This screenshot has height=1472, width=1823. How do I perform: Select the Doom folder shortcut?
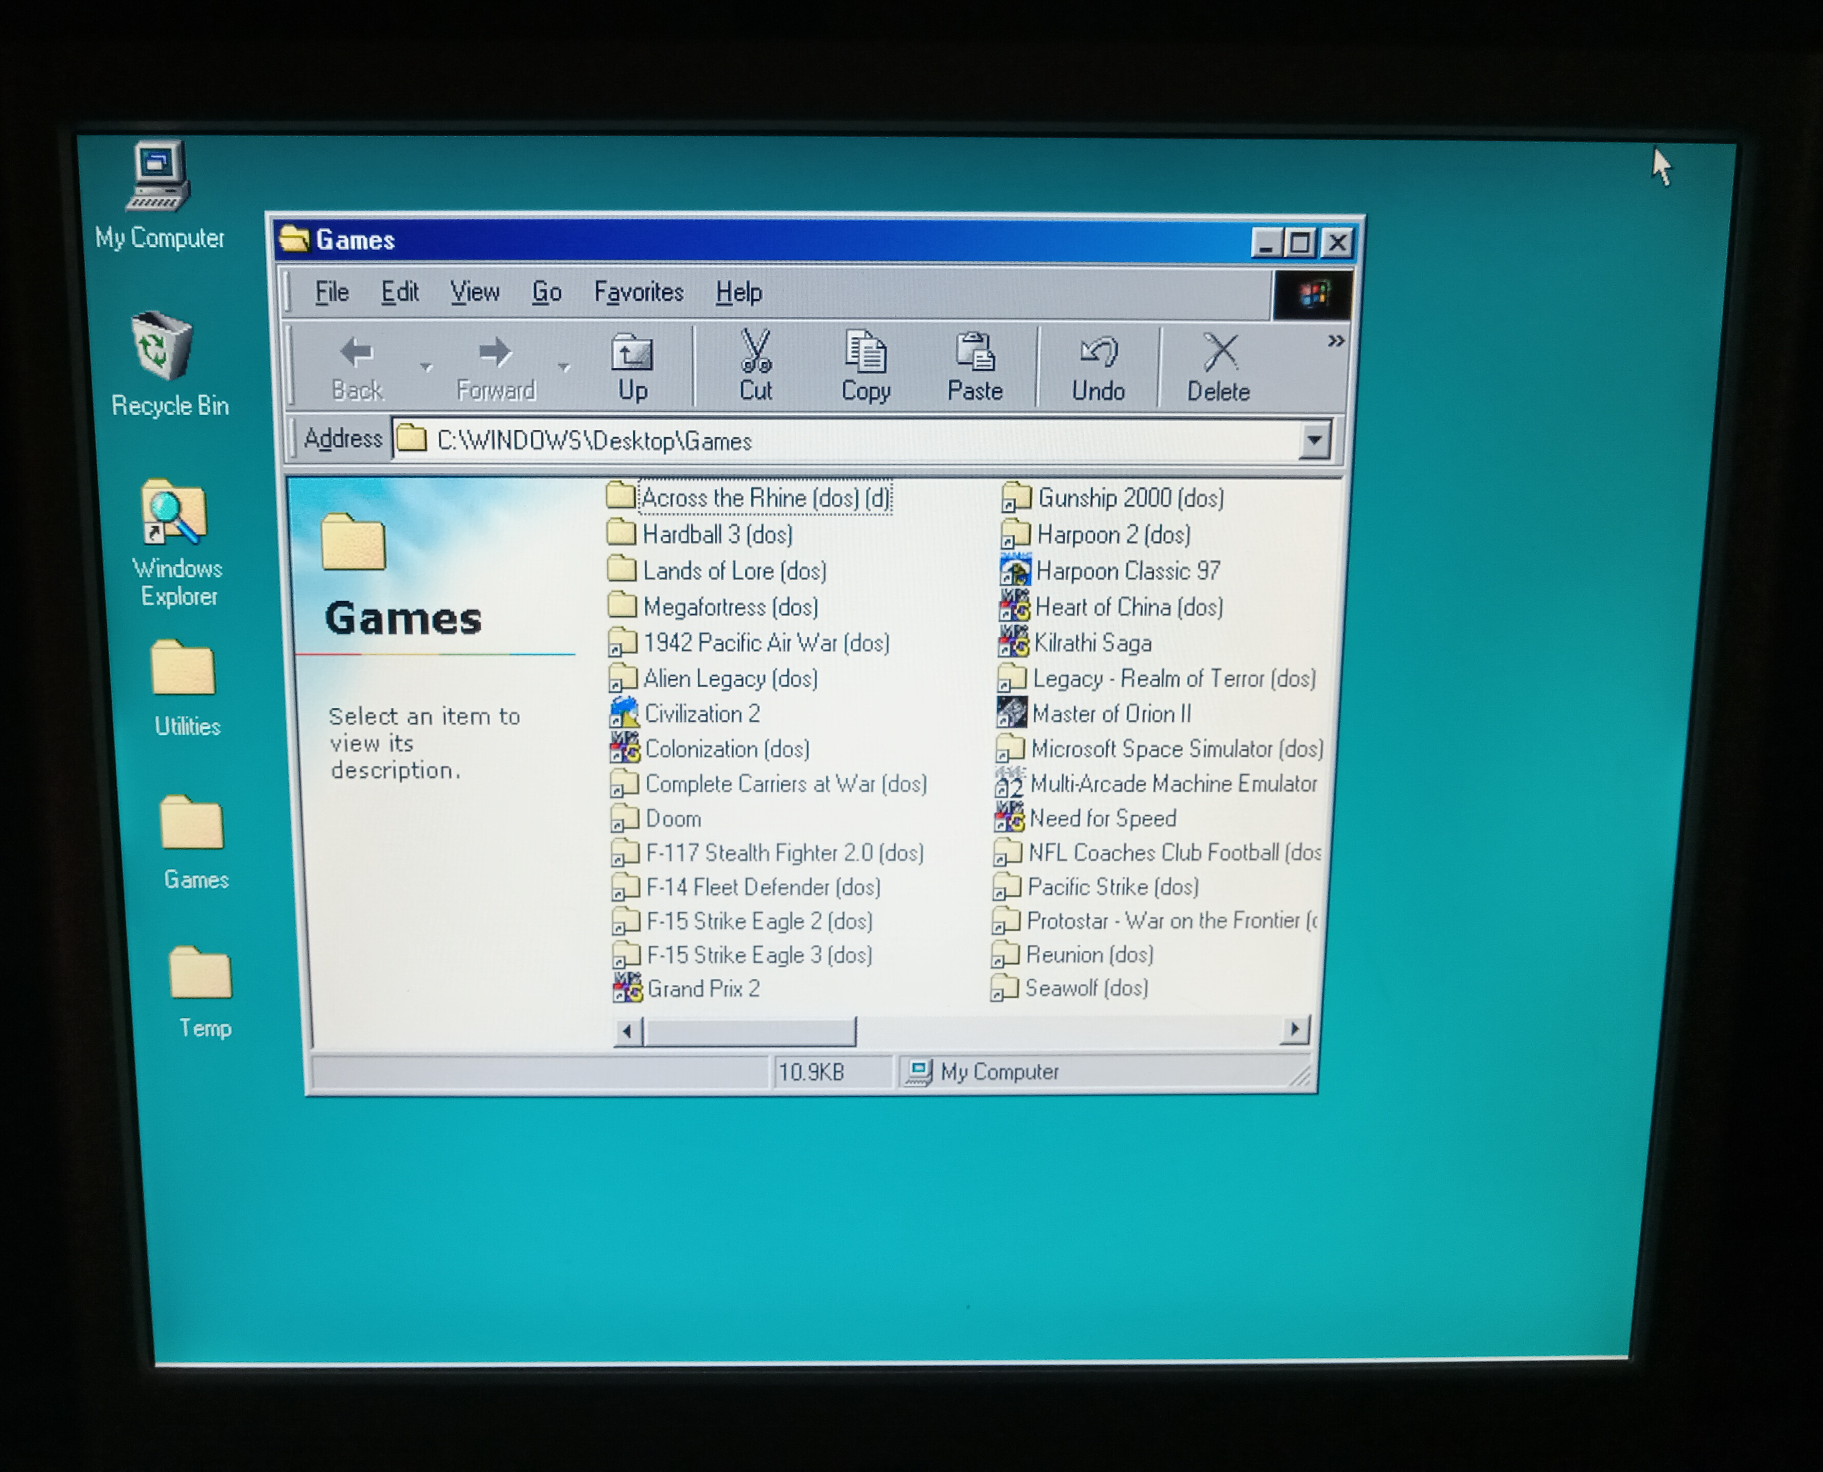[624, 819]
